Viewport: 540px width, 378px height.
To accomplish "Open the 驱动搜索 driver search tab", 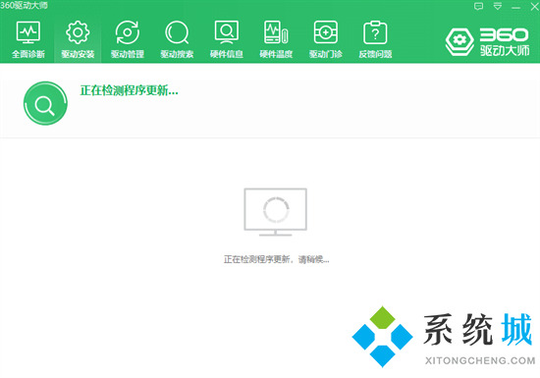I will click(x=177, y=39).
